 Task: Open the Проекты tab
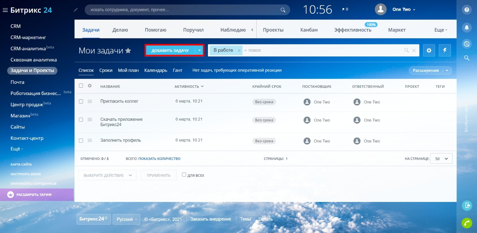point(273,30)
